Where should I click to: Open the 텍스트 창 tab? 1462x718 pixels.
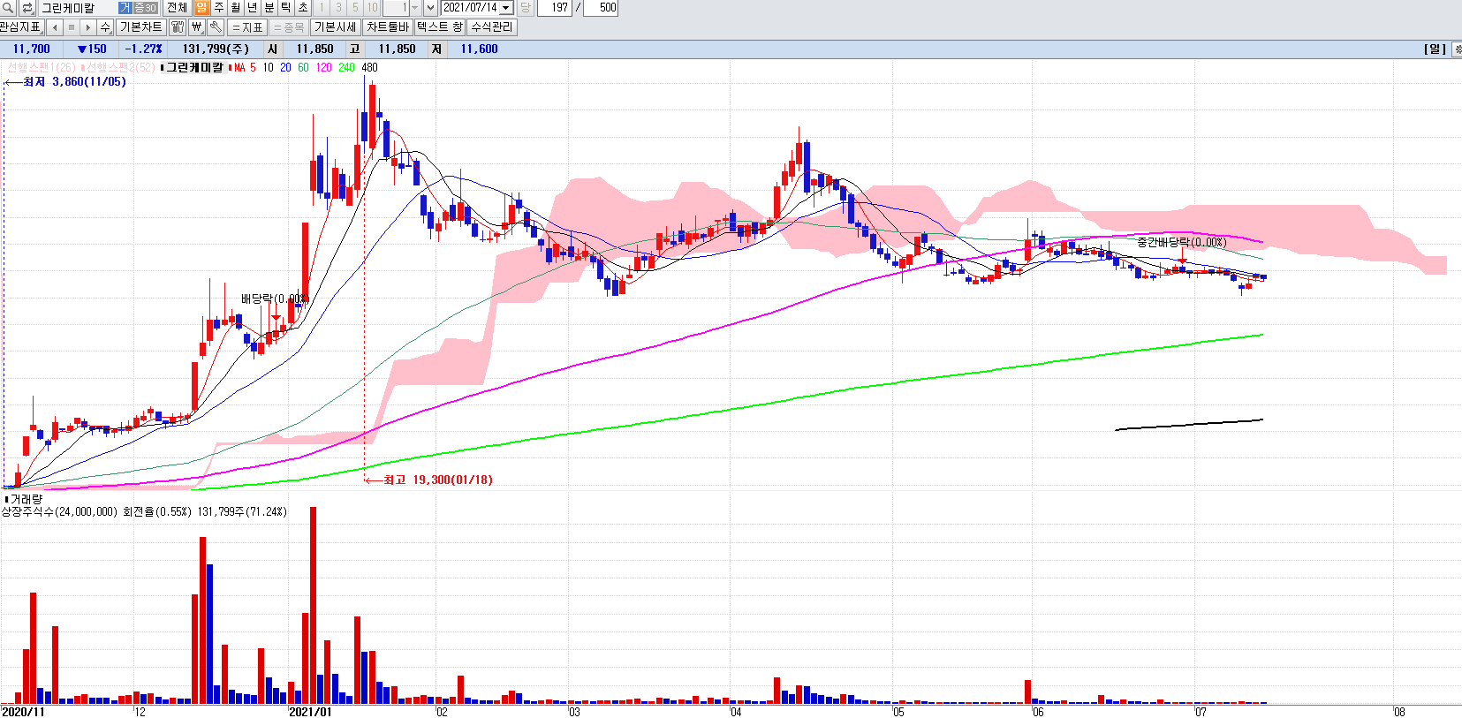[440, 27]
